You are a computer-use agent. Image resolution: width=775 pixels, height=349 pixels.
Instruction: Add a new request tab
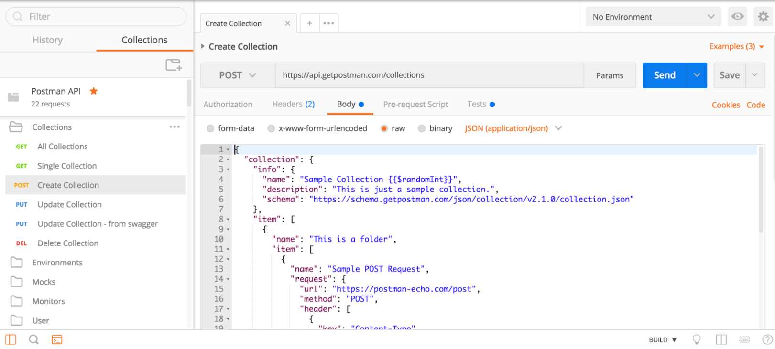pos(309,23)
